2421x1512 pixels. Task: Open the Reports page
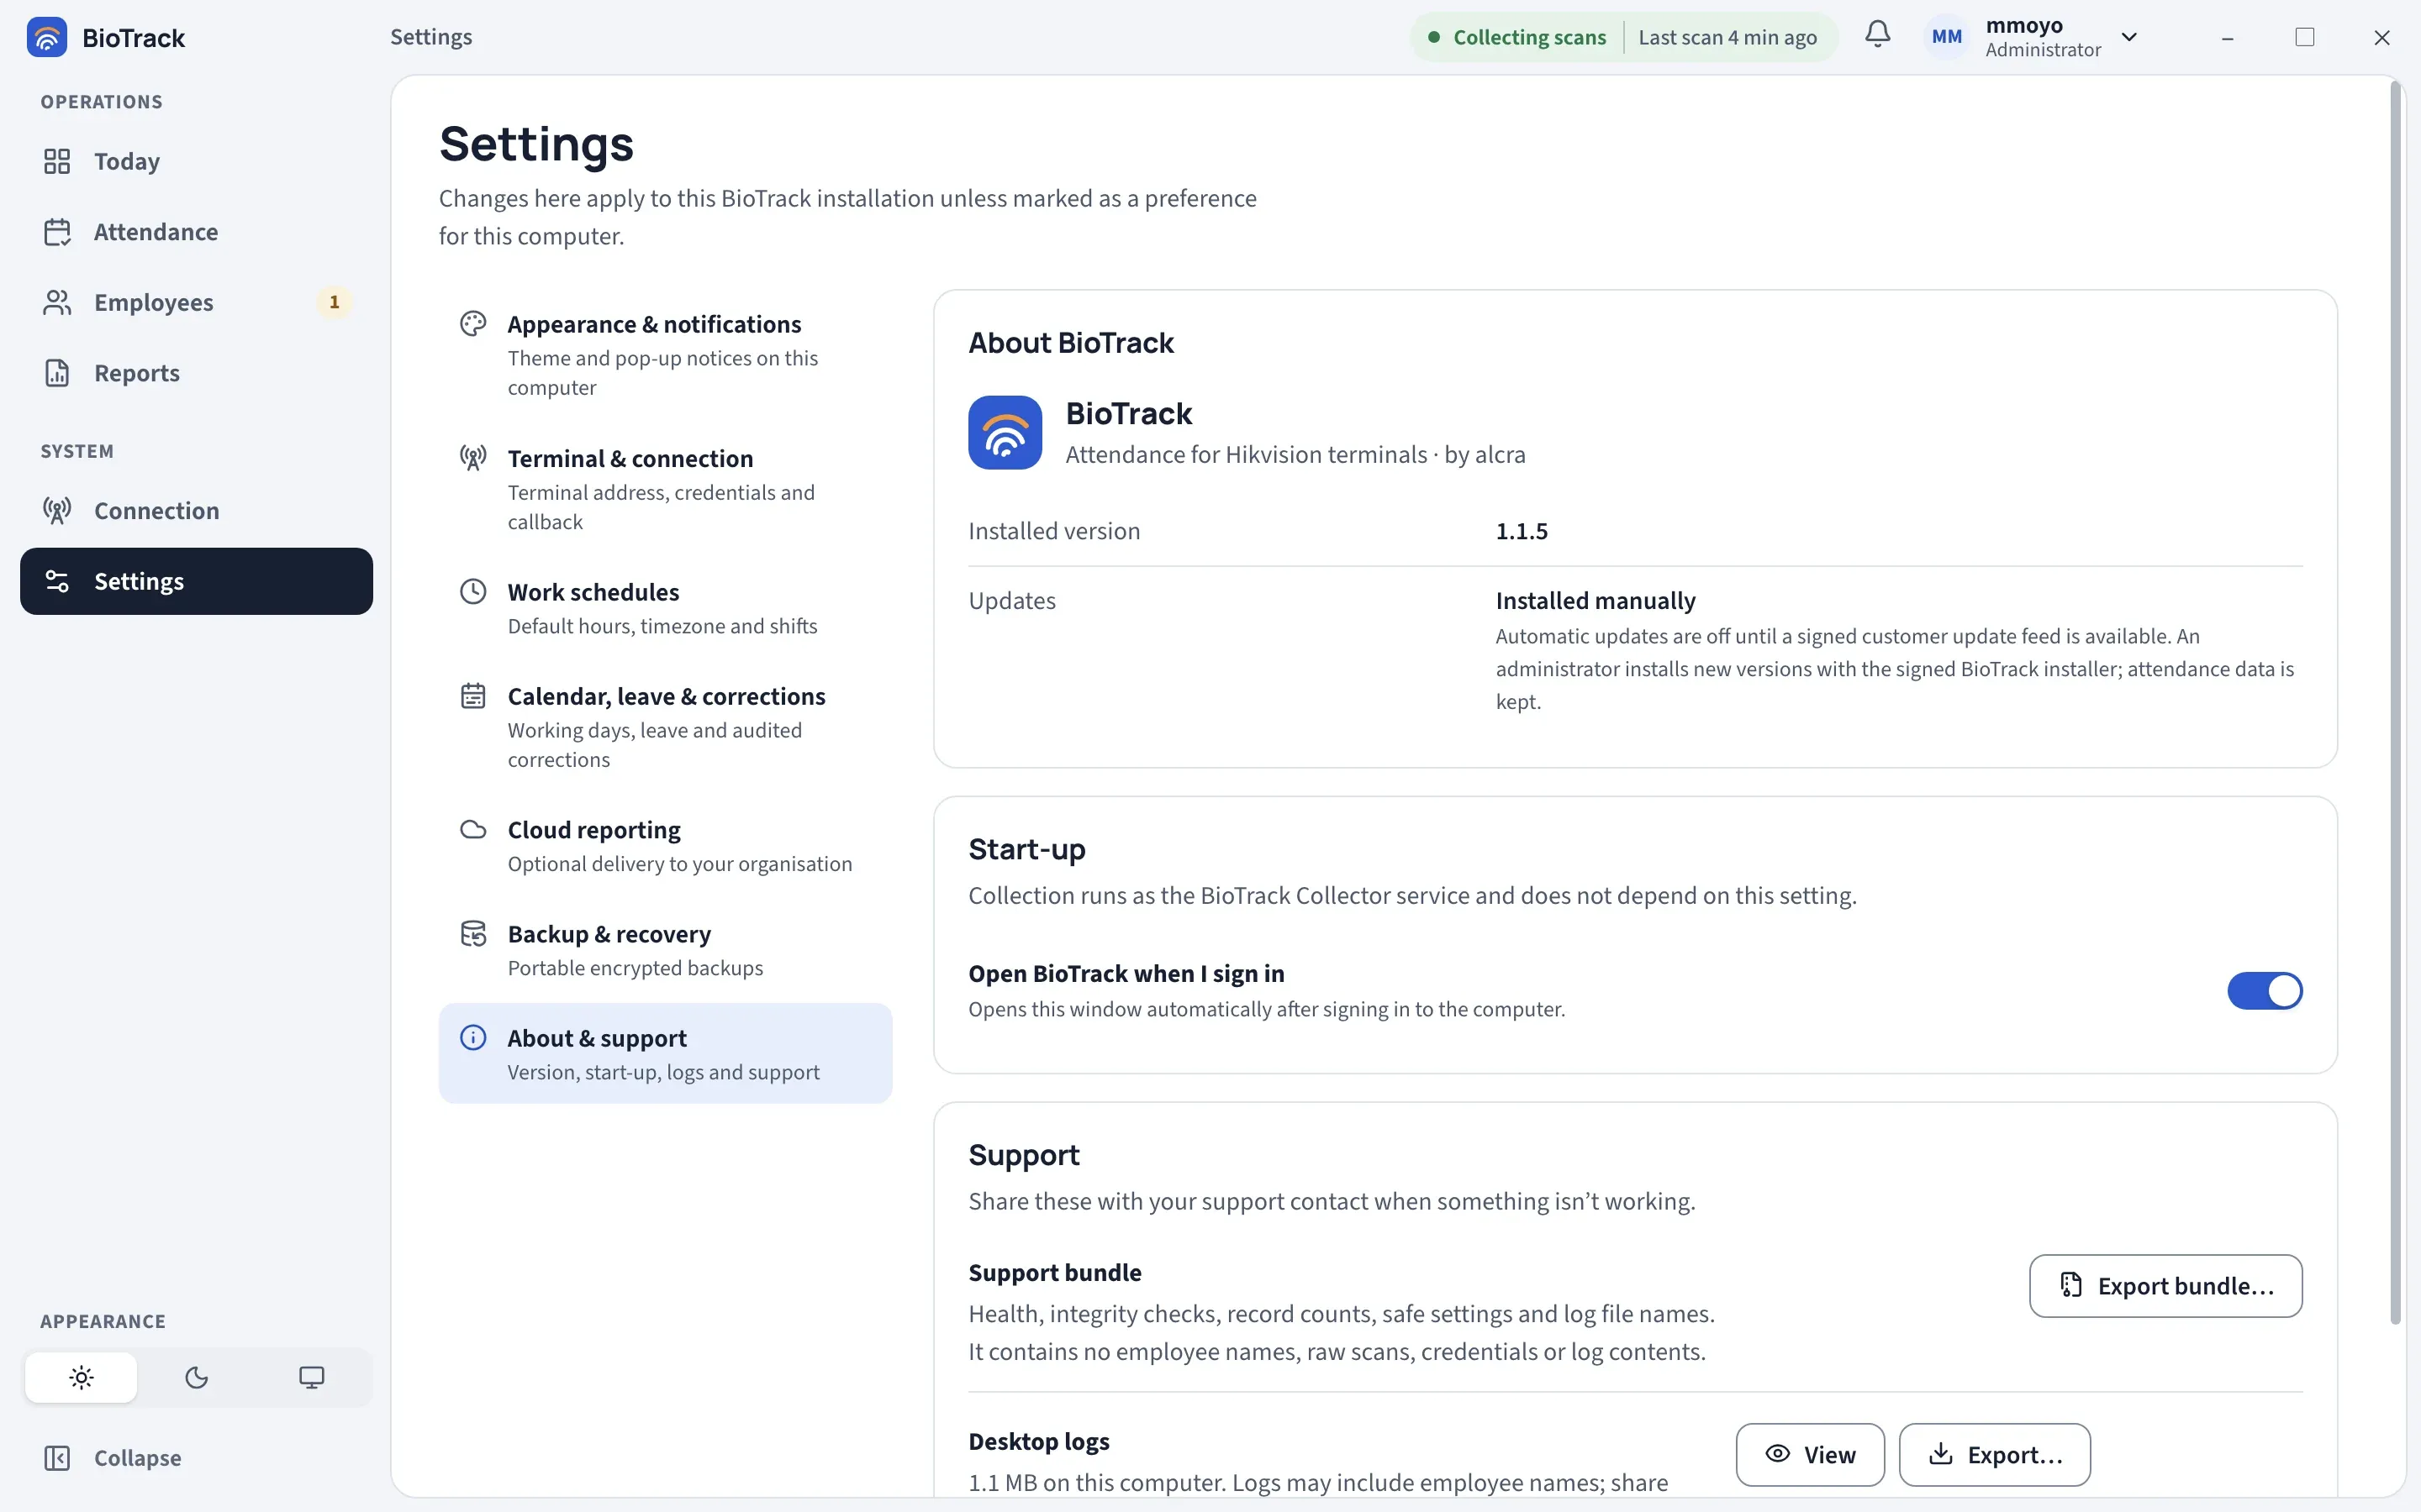tap(196, 373)
